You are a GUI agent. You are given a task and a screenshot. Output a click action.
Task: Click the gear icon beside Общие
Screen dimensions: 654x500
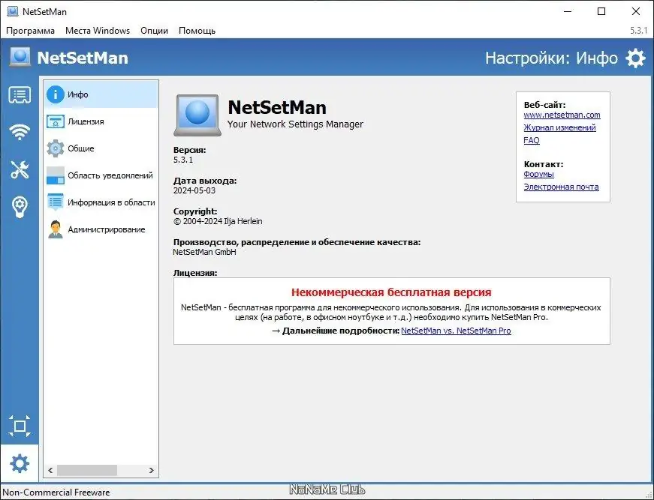55,148
